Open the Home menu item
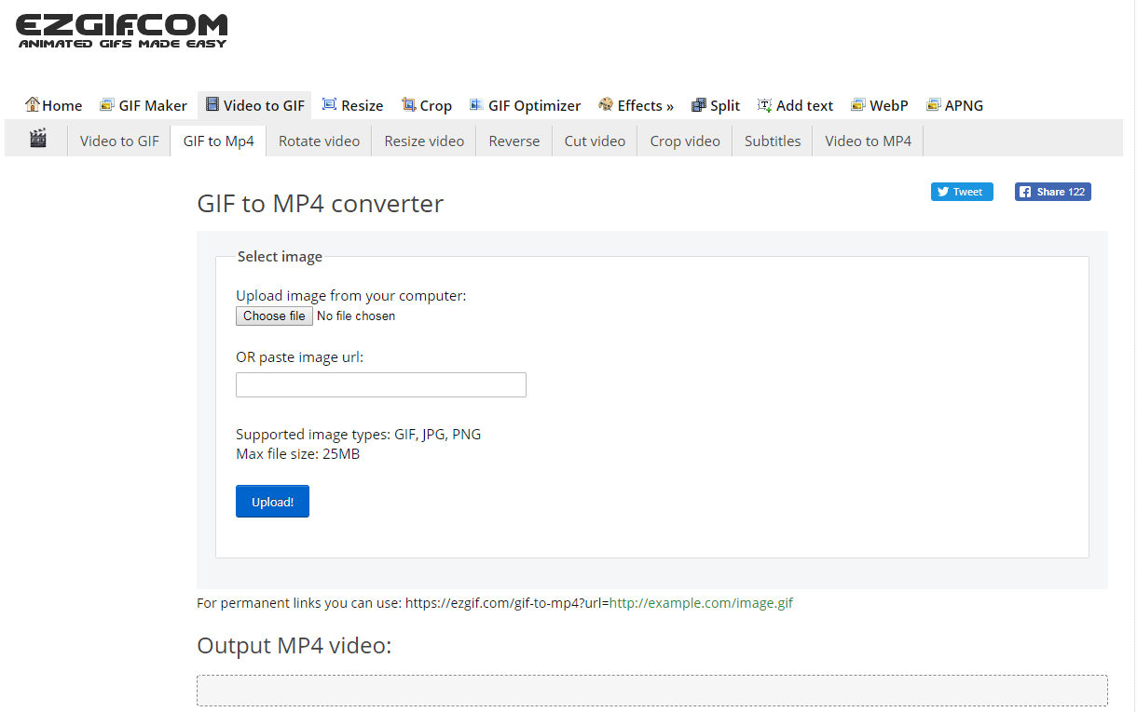1137x712 pixels. click(x=54, y=105)
